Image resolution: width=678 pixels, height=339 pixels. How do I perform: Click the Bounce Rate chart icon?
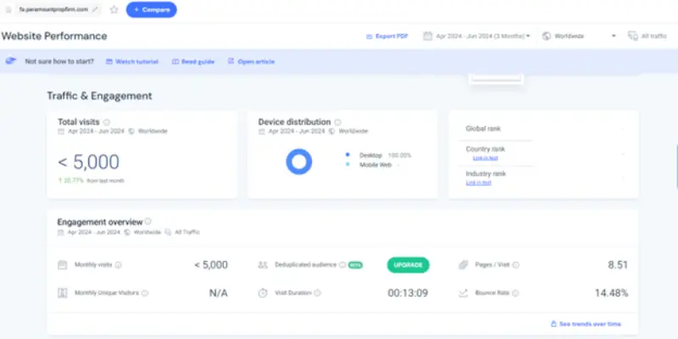point(463,293)
